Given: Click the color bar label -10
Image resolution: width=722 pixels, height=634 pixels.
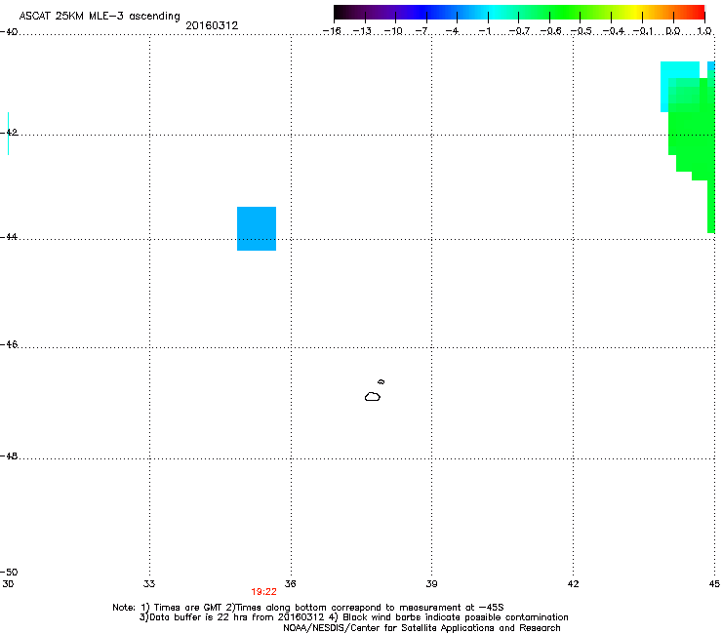Looking at the screenshot, I should (x=393, y=31).
